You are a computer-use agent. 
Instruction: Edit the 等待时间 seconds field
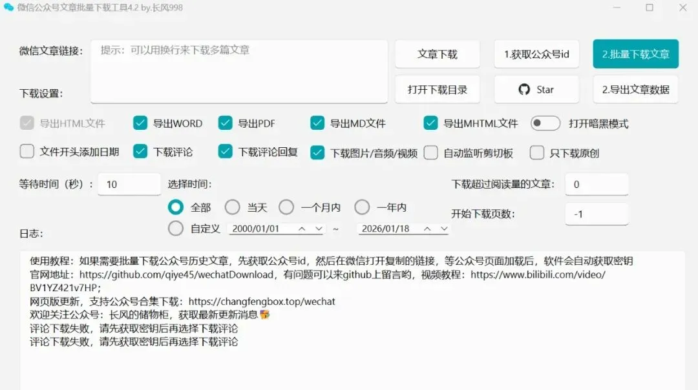pos(129,184)
